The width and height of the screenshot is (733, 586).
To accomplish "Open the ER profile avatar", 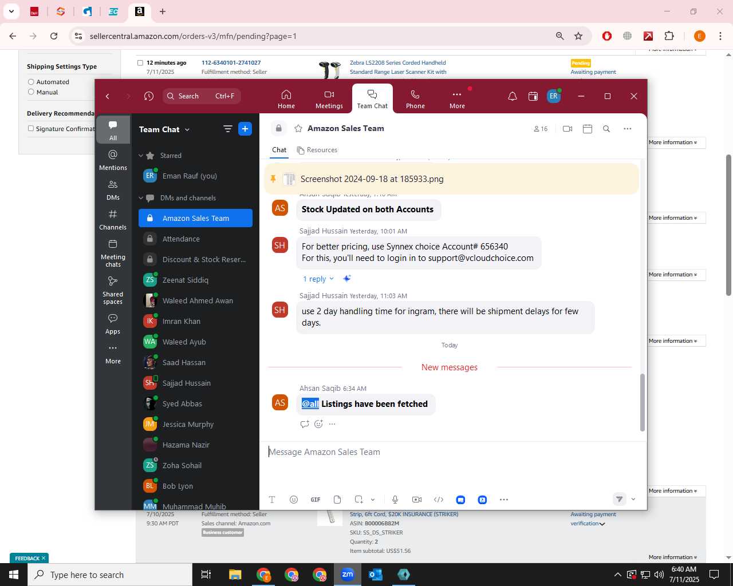I will (x=553, y=96).
